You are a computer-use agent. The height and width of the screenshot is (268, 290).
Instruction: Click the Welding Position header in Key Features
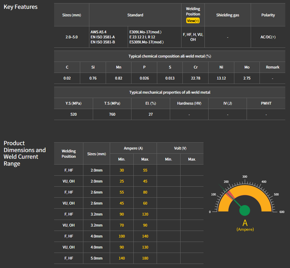(x=193, y=11)
